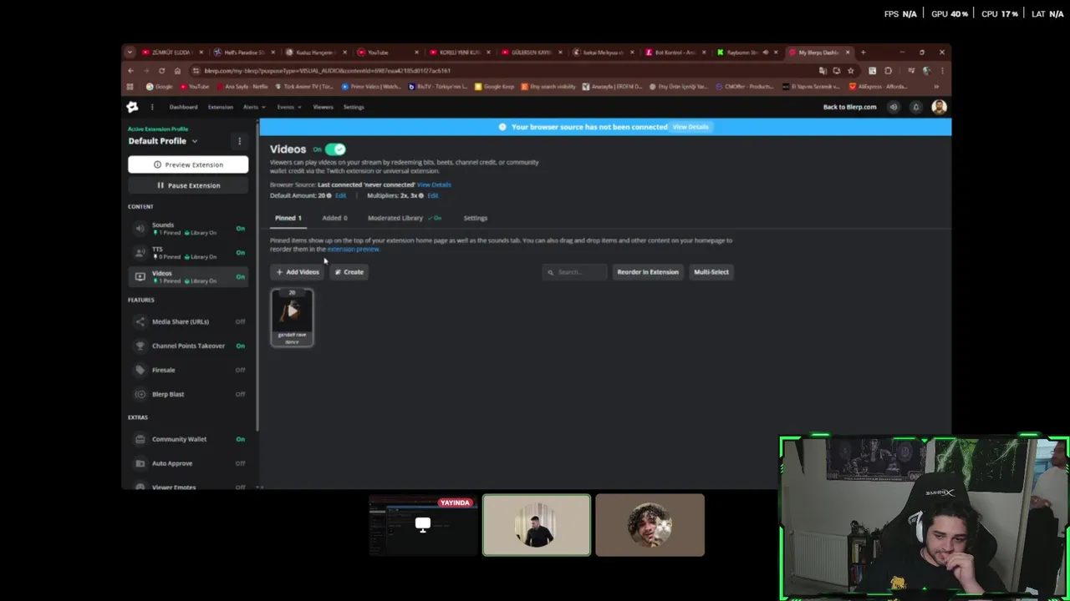Click the Blerp Blast icon
1070x601 pixels.
(140, 394)
